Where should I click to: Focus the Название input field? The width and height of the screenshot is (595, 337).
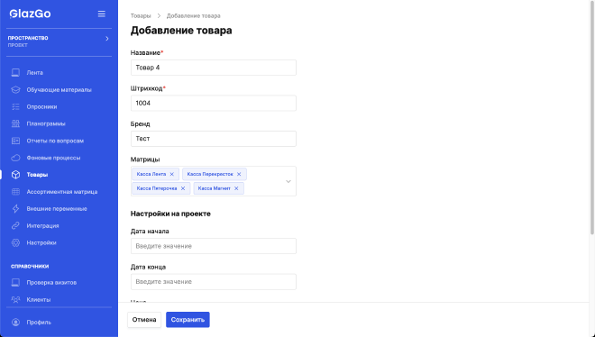tap(214, 68)
